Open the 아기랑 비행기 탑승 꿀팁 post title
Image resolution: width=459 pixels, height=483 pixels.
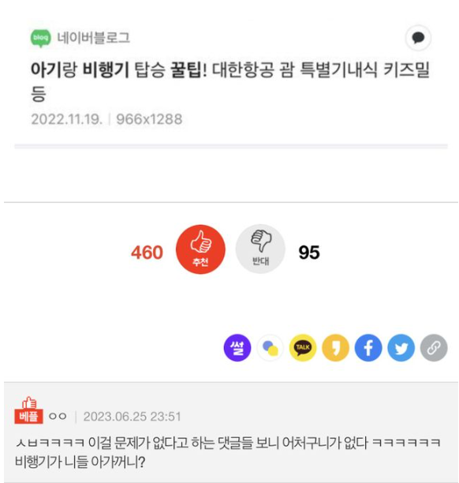pyautogui.click(x=230, y=81)
